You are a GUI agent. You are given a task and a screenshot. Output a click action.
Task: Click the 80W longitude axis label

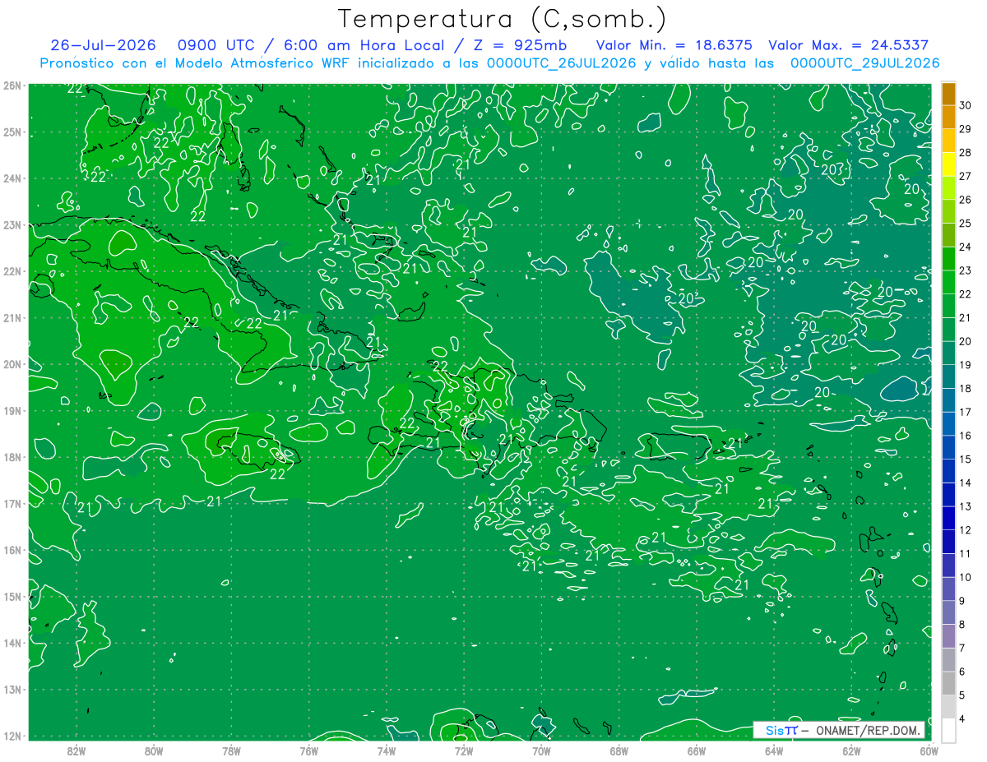(153, 750)
